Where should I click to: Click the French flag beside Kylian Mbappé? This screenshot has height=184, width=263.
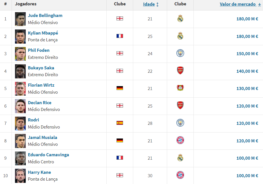click(x=120, y=36)
